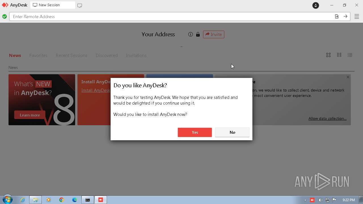
Task: Switch to the command prompt taskbar window
Action: click(88, 200)
